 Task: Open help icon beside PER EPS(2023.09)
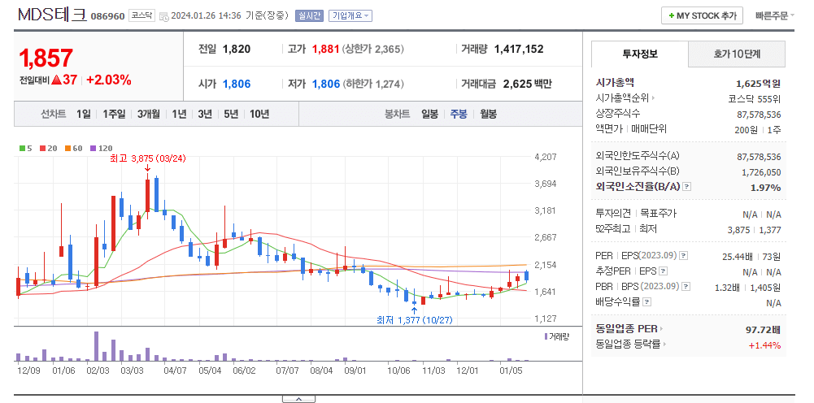(x=684, y=256)
